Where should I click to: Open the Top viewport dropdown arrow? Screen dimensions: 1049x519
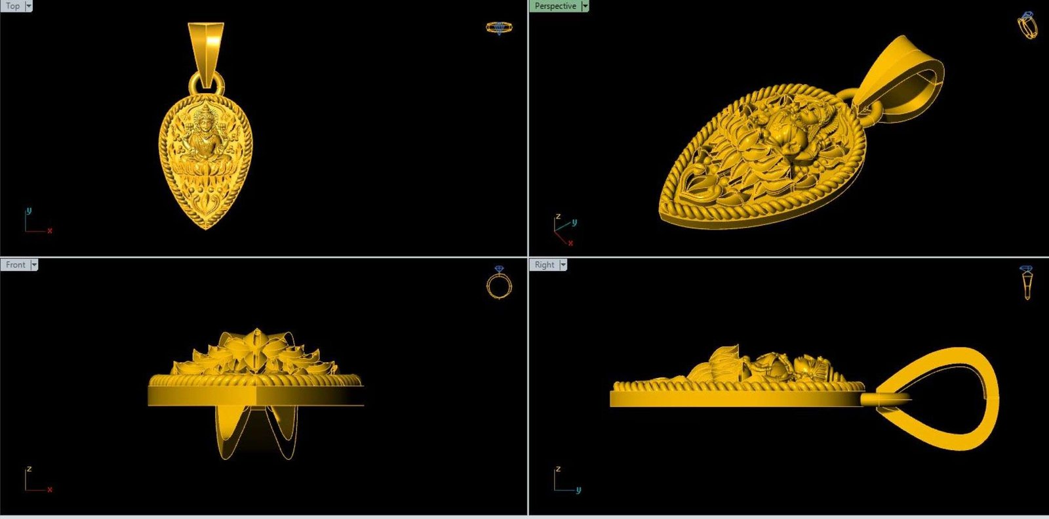click(x=29, y=6)
